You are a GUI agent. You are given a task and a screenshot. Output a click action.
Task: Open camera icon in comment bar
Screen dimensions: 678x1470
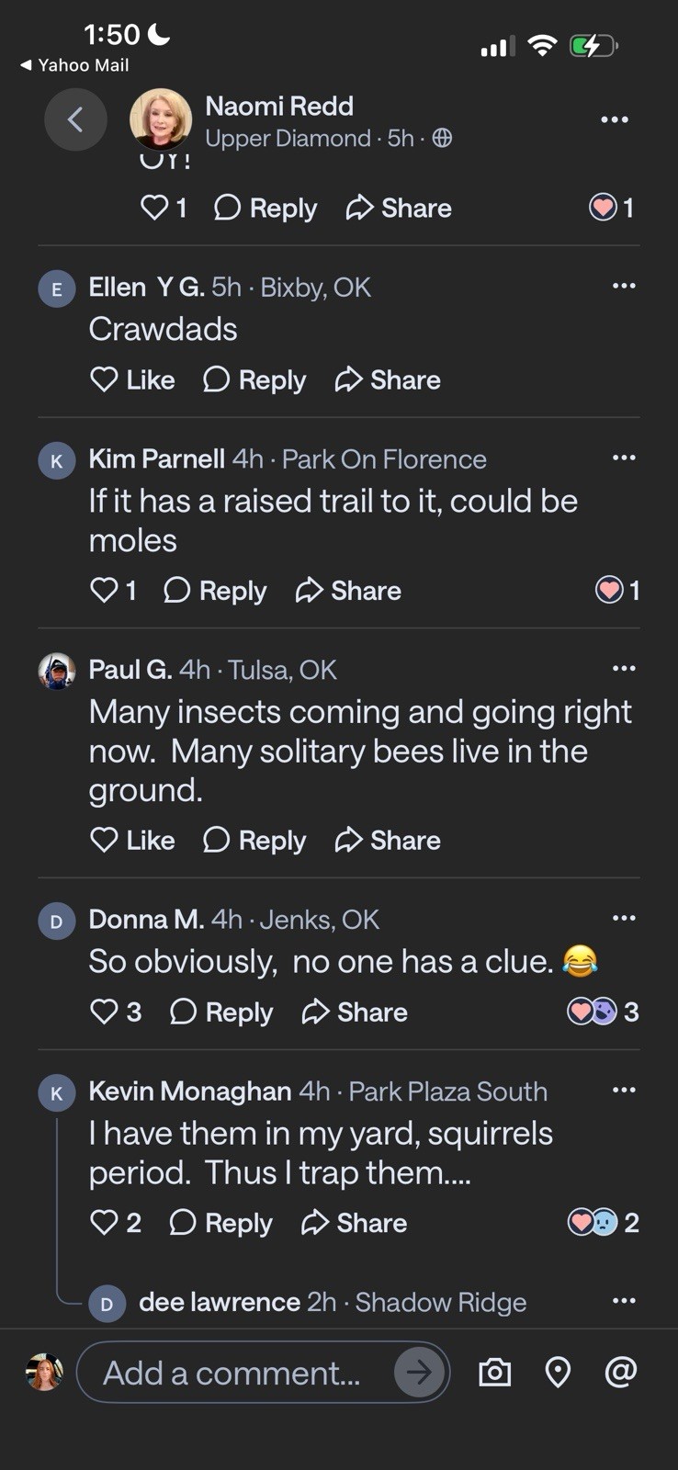point(495,1372)
